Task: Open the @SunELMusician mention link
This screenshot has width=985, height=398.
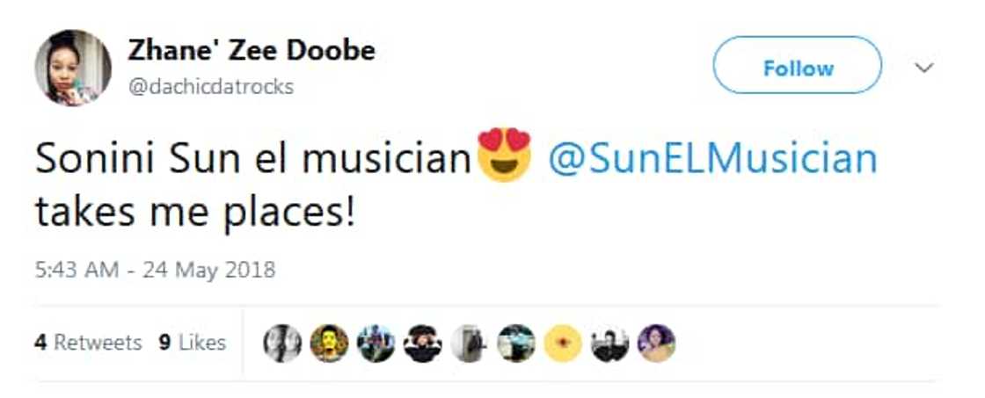Action: pyautogui.click(x=712, y=160)
